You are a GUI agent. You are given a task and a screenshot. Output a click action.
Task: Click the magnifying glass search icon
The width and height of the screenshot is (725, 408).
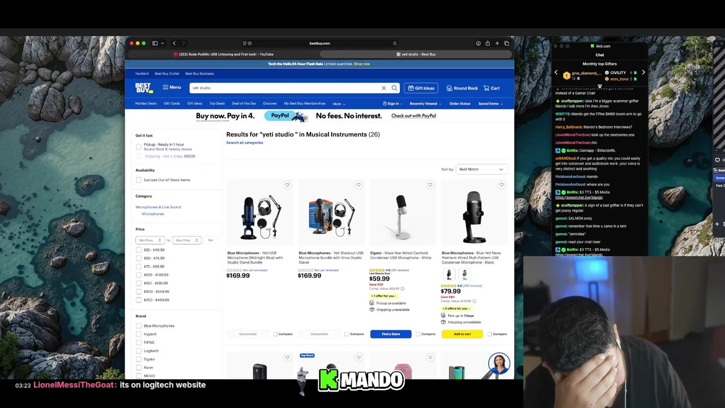coord(394,88)
